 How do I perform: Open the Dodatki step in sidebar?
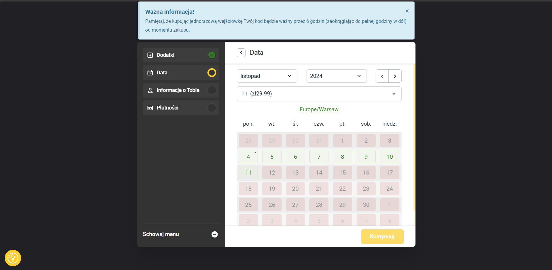coord(181,55)
